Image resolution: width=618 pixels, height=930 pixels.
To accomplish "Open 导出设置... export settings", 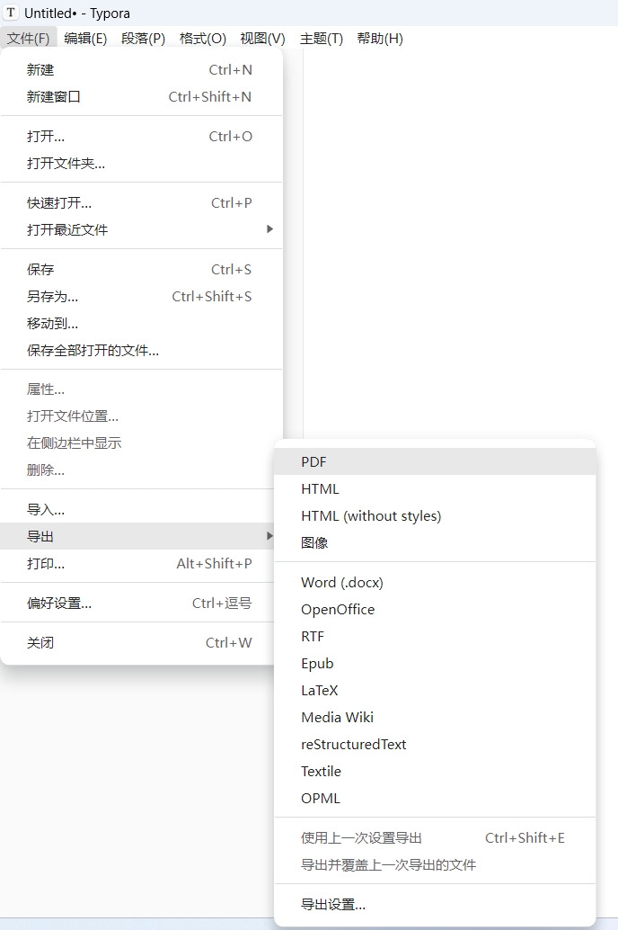I will (x=435, y=905).
